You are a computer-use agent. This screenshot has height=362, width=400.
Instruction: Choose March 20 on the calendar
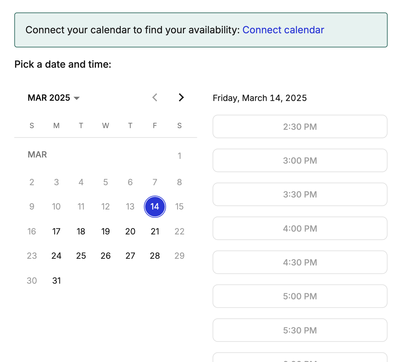pos(130,231)
